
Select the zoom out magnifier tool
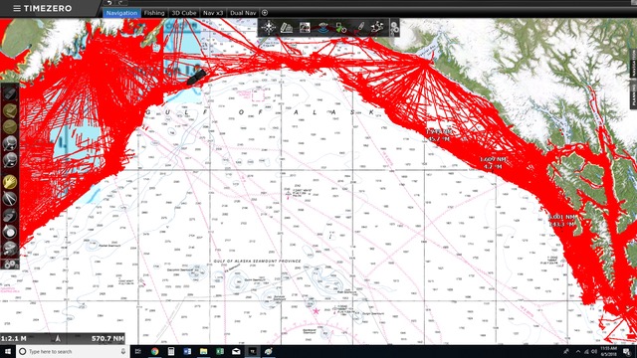click(9, 160)
